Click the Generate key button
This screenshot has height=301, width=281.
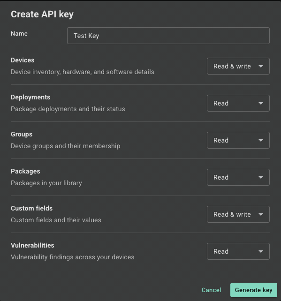254,290
